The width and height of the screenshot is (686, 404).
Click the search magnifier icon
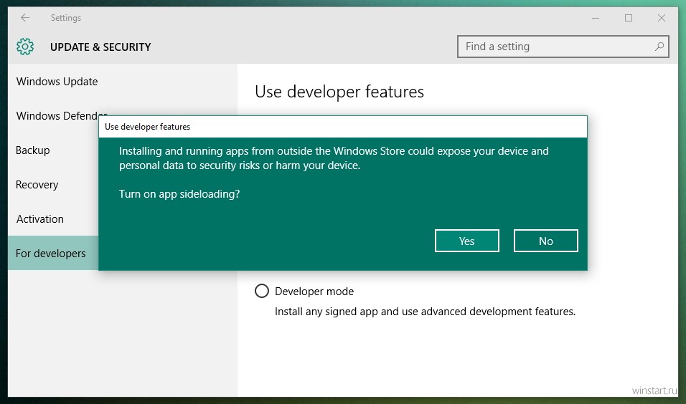pos(659,47)
